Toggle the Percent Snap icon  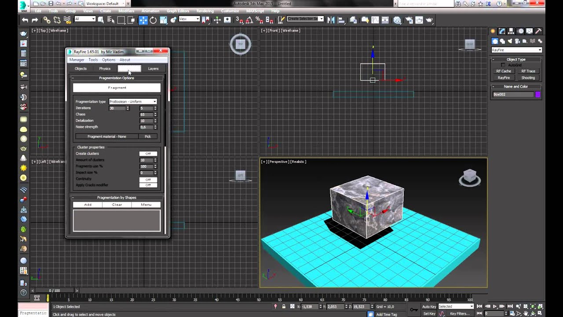[260, 20]
